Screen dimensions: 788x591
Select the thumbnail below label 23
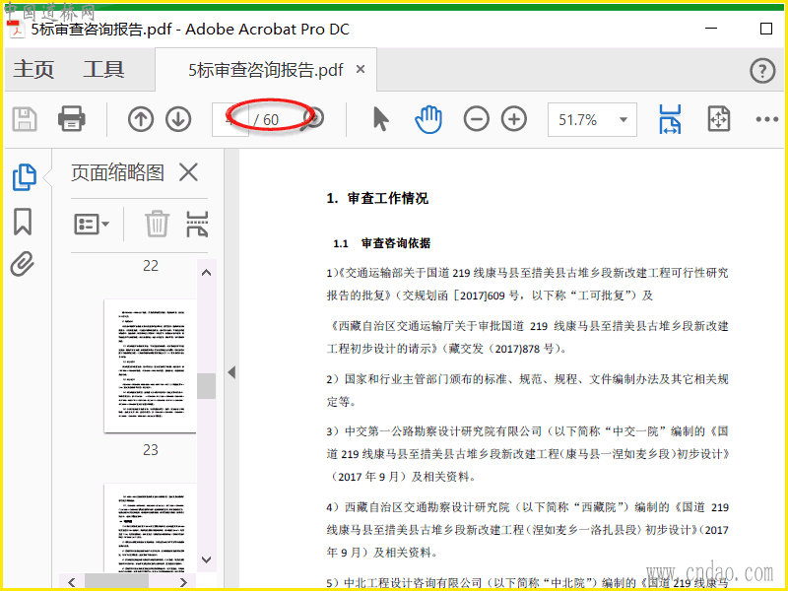(151, 528)
